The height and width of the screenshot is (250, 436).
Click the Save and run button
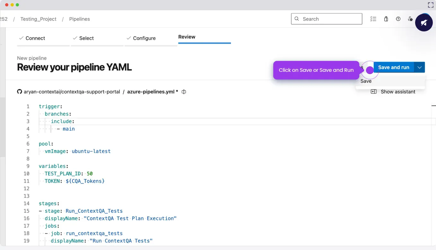pyautogui.click(x=394, y=67)
